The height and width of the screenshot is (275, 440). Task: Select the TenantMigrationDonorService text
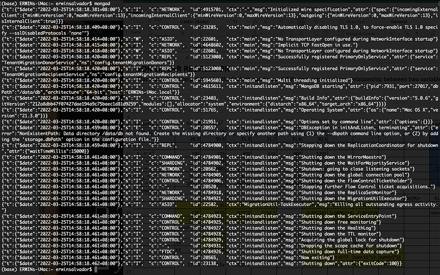(39, 63)
